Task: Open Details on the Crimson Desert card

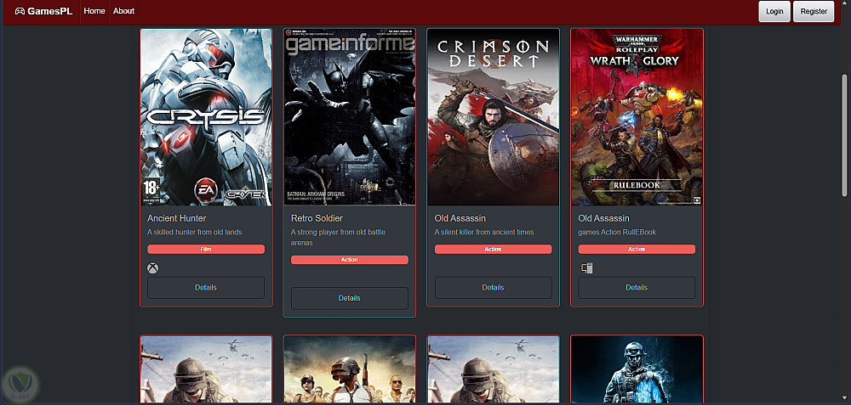Action: coord(493,288)
